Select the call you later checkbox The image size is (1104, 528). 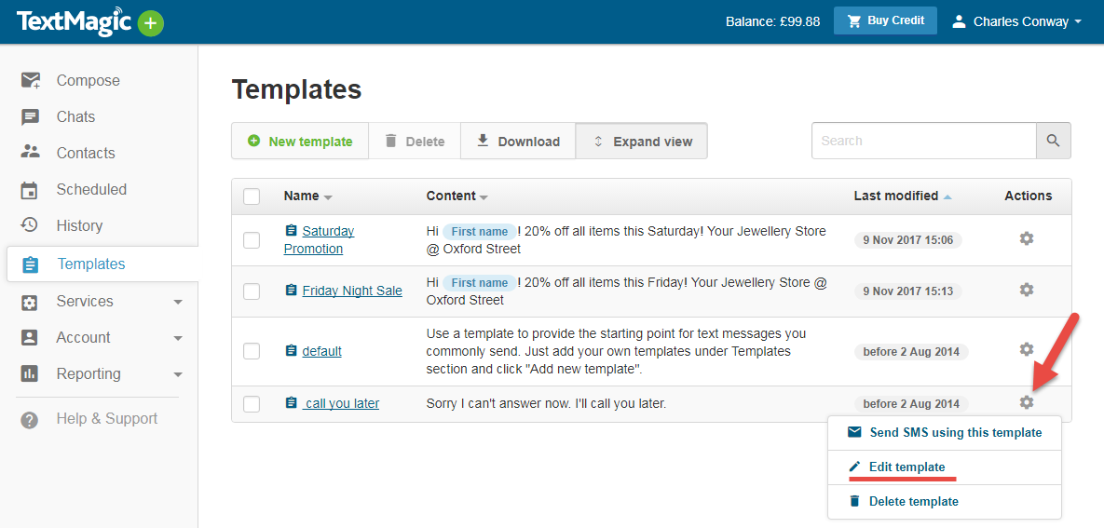pos(252,404)
